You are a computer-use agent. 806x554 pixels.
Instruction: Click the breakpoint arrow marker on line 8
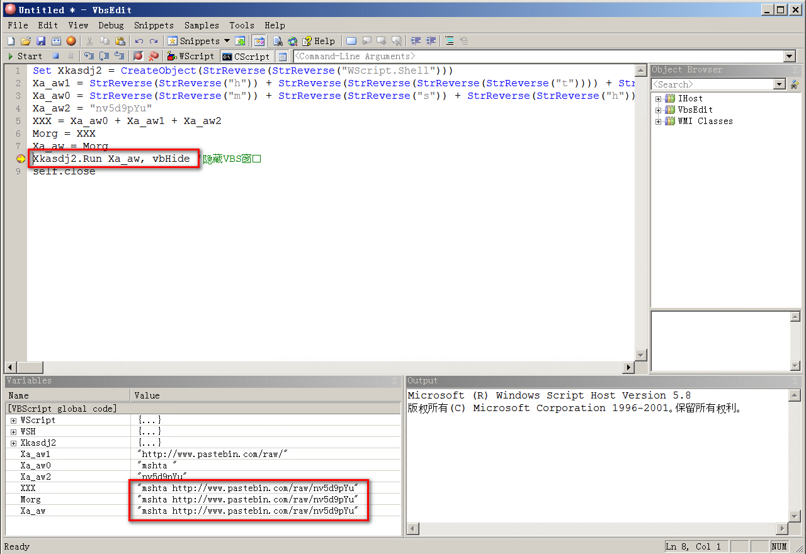tap(21, 159)
